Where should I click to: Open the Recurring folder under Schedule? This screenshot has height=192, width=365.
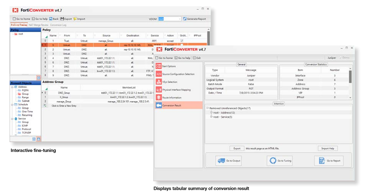pyautogui.click(x=25, y=115)
